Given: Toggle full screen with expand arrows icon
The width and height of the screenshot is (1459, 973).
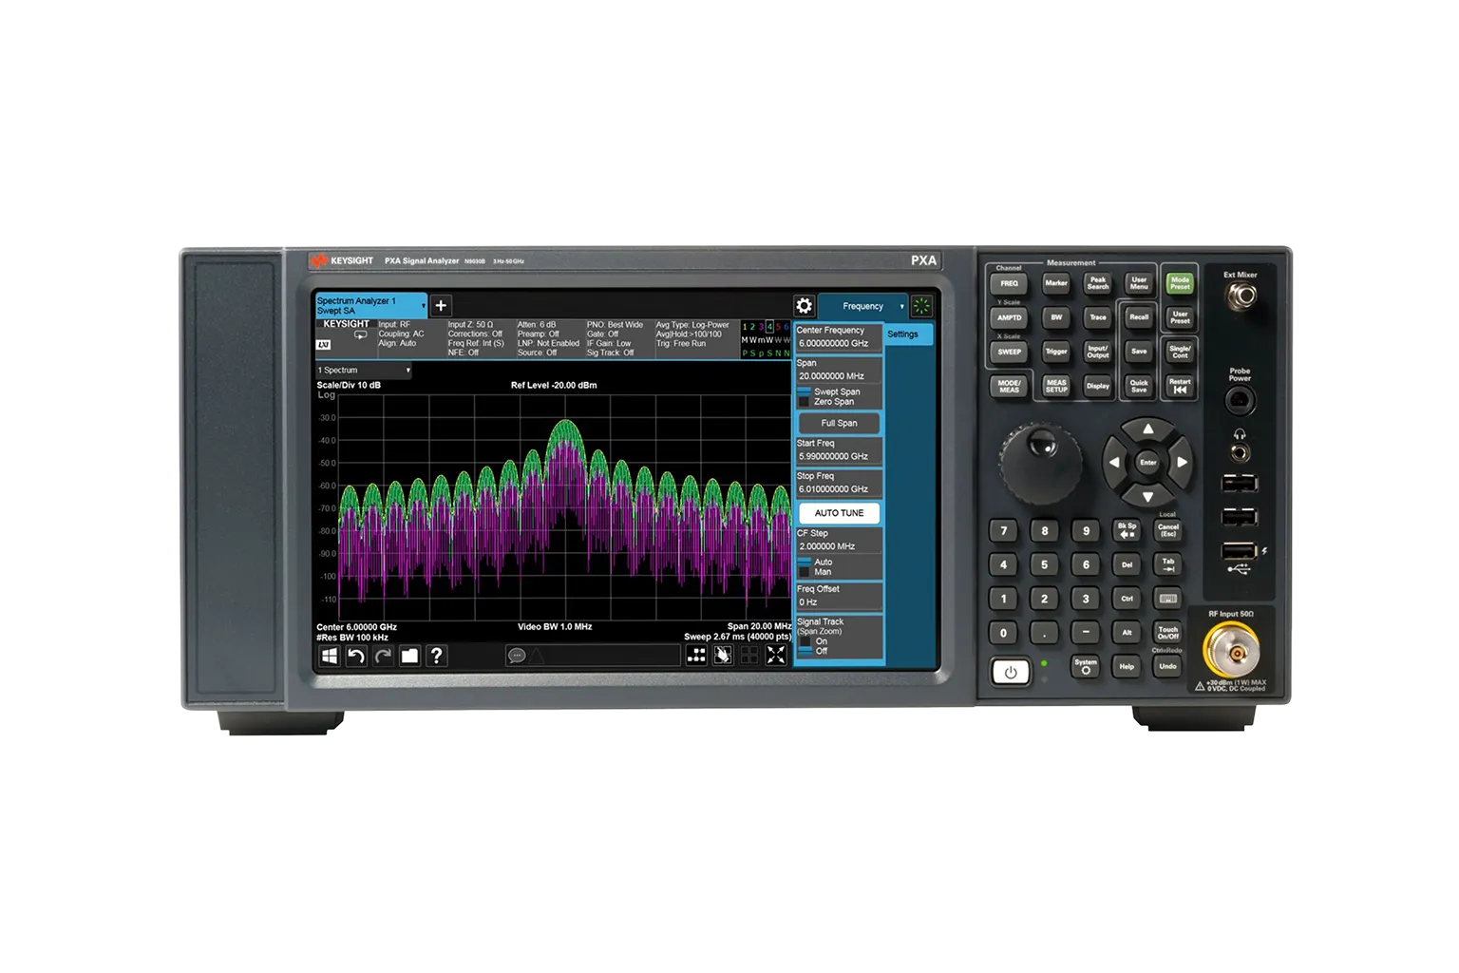Looking at the screenshot, I should pos(776,655).
